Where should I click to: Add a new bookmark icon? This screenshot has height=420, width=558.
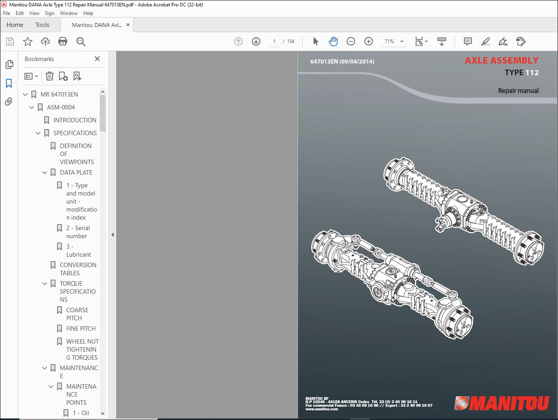(x=63, y=76)
